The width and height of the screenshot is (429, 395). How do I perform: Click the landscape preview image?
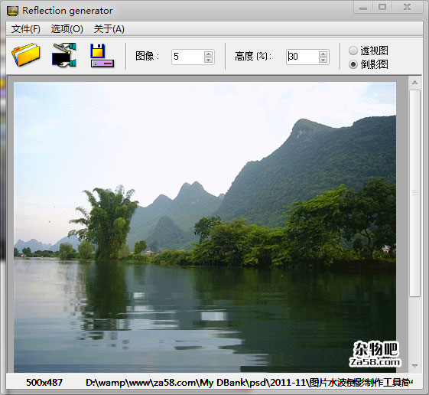tap(205, 227)
